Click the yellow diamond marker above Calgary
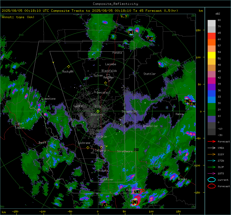This screenshot has height=215, width=231. [101, 147]
